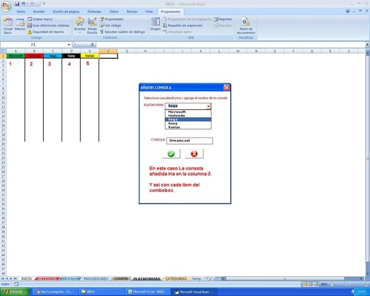Switch to CATEGORIAS sheet tab
The height and width of the screenshot is (296, 370).
pyautogui.click(x=176, y=279)
